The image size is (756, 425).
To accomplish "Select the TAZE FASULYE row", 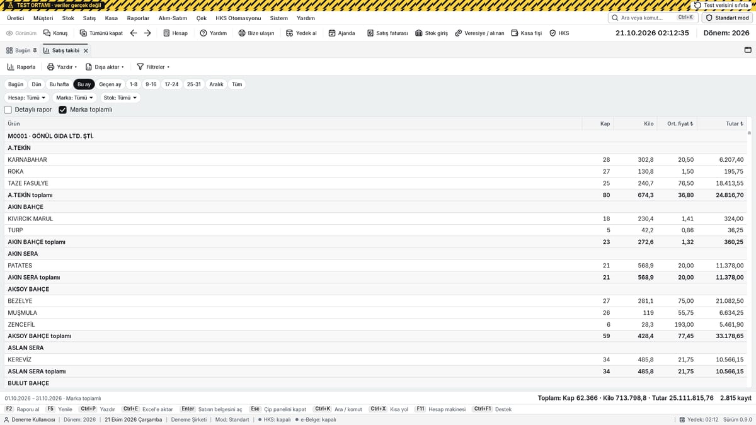I will [x=375, y=183].
